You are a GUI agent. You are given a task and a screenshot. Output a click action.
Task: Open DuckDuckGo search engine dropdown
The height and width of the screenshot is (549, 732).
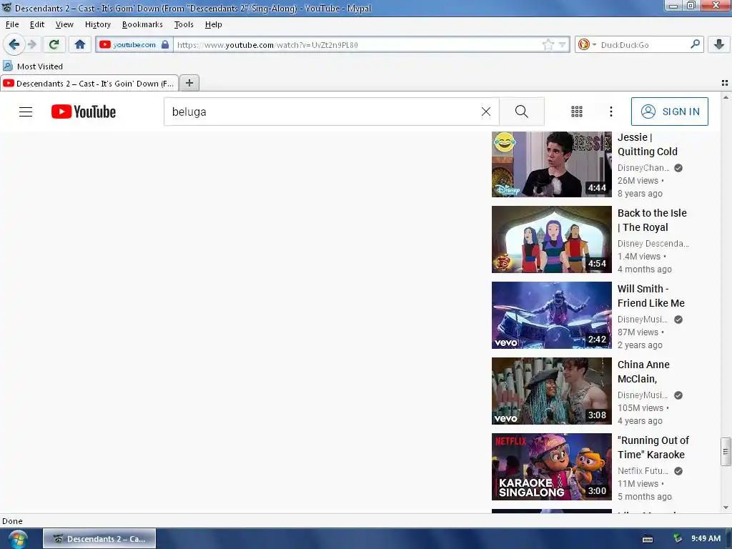[587, 45]
